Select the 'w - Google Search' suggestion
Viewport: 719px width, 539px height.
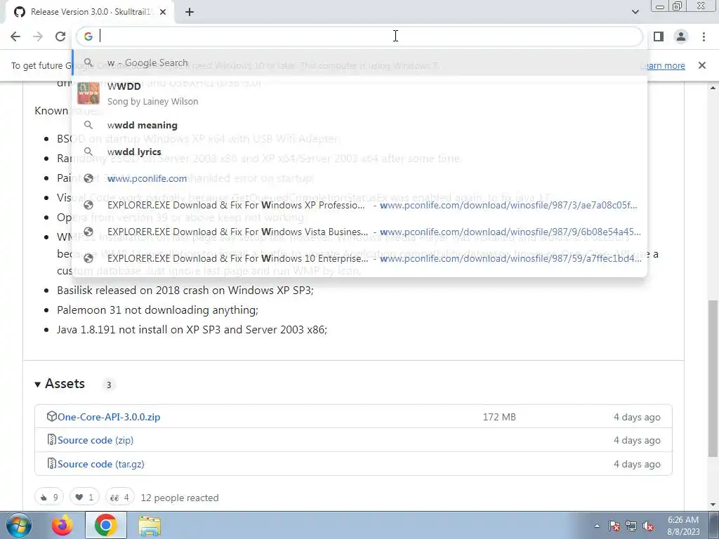359,62
